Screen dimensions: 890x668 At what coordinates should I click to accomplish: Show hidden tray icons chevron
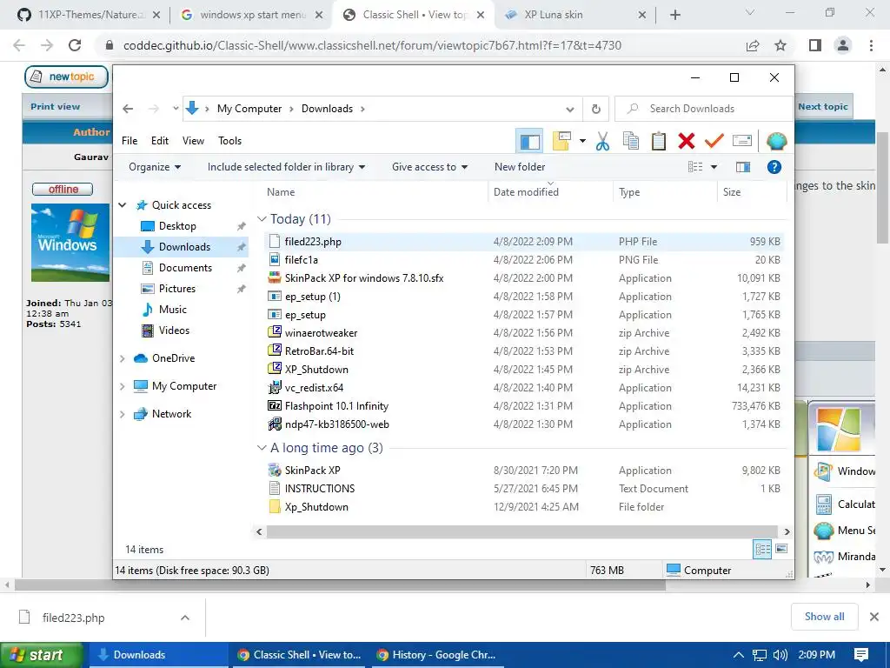739,655
